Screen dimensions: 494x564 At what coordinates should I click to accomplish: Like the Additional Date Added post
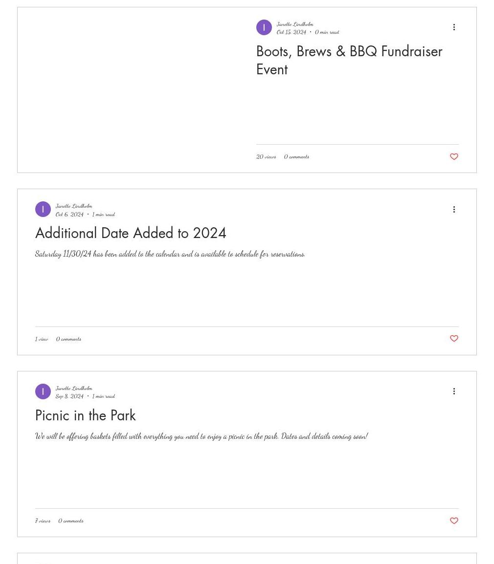[x=454, y=339]
